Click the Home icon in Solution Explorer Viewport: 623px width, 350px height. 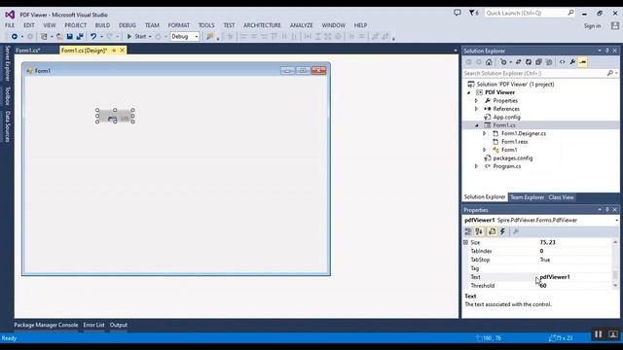click(489, 62)
